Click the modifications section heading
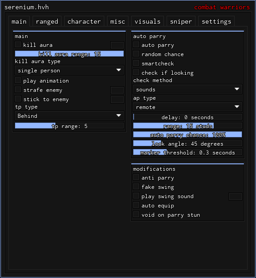Image resolution: width=256 pixels, height=278 pixels. click(x=154, y=169)
